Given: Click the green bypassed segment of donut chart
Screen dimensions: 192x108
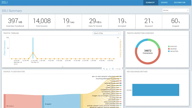Looking at the screenshot, I should pos(155,42).
